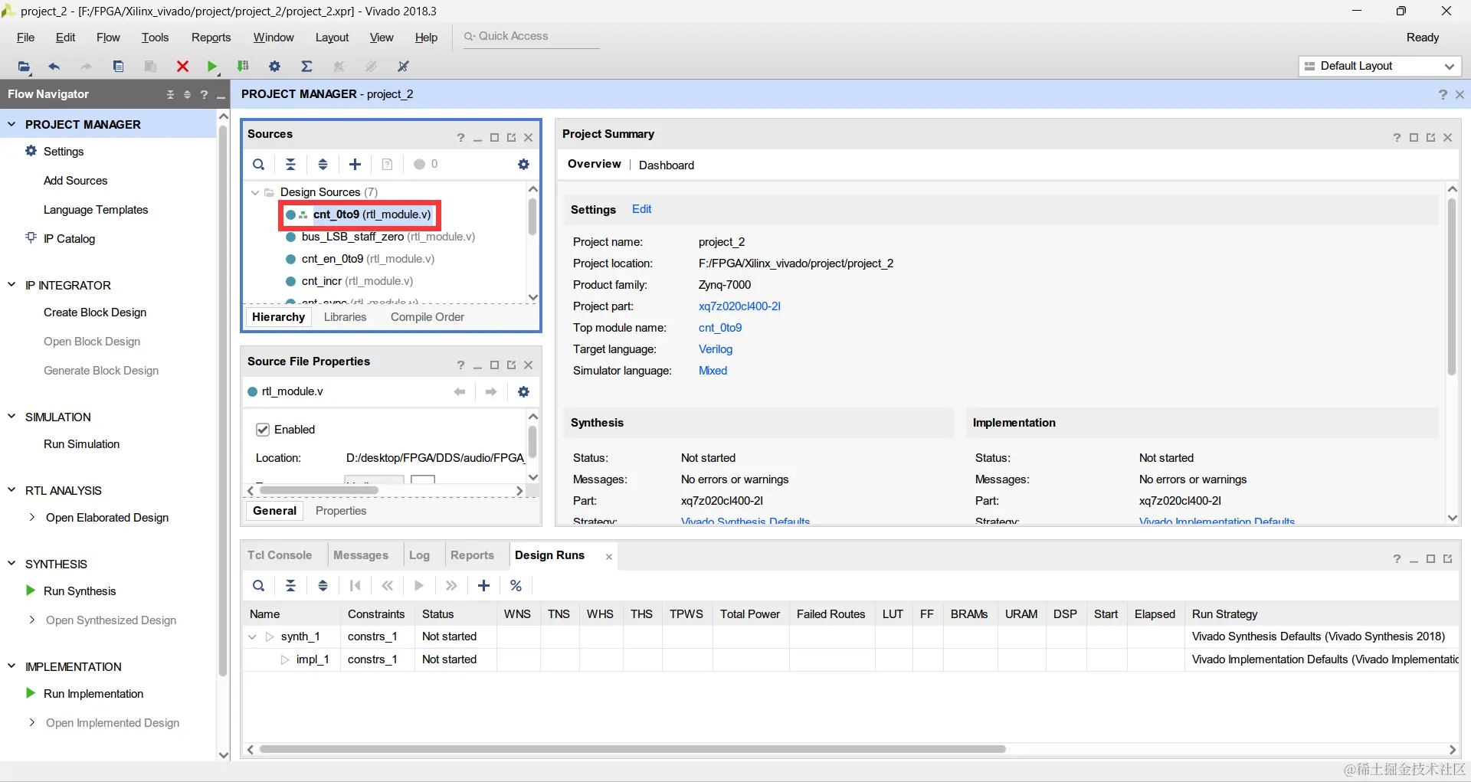Open the Default Layout dropdown

[1380, 66]
